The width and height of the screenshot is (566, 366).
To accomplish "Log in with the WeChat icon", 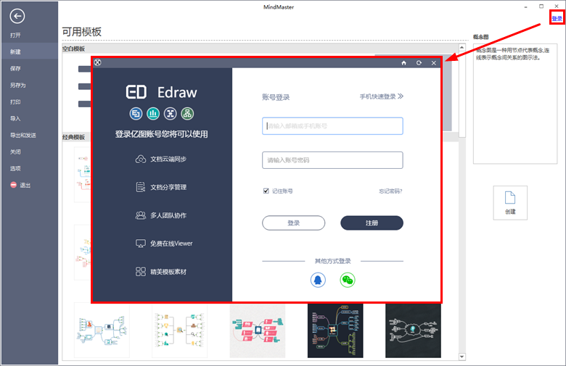I will (x=348, y=280).
